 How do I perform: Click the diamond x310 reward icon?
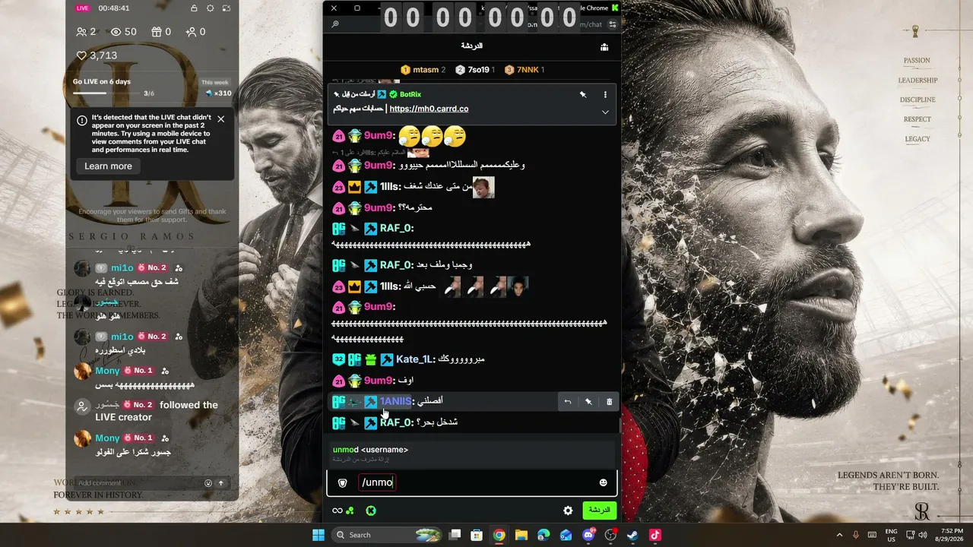(x=209, y=93)
